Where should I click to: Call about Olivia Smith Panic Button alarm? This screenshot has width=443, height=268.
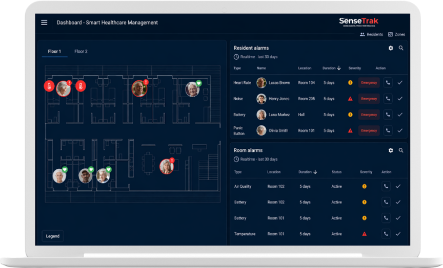coord(388,130)
